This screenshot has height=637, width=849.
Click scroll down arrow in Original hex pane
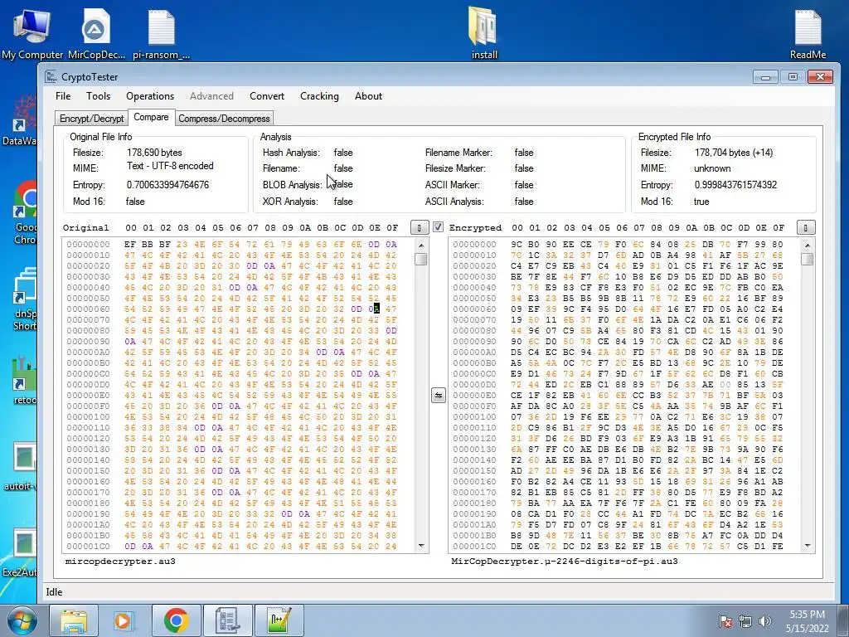(x=420, y=546)
